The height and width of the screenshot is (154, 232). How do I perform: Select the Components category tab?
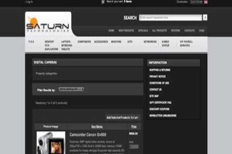coord(84,42)
